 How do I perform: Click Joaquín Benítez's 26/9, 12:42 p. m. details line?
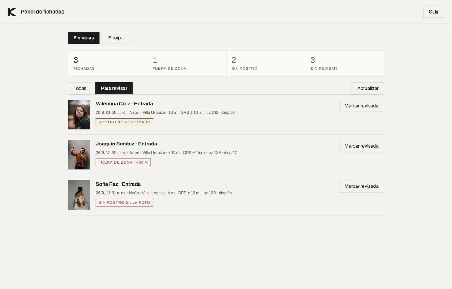[166, 153]
